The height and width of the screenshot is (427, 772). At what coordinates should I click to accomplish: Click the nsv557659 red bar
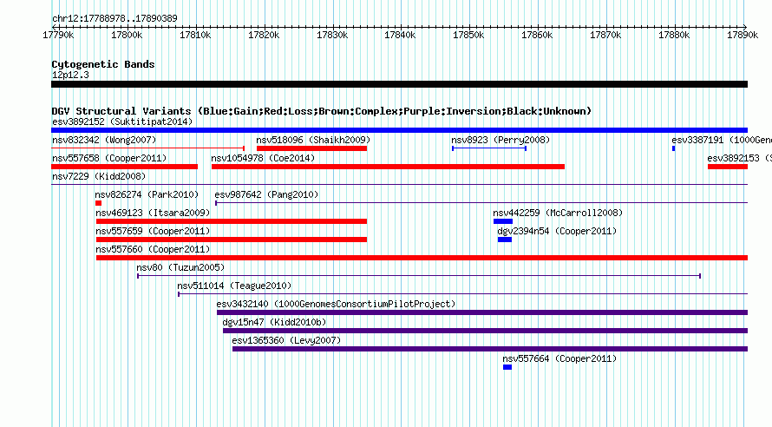pos(232,240)
